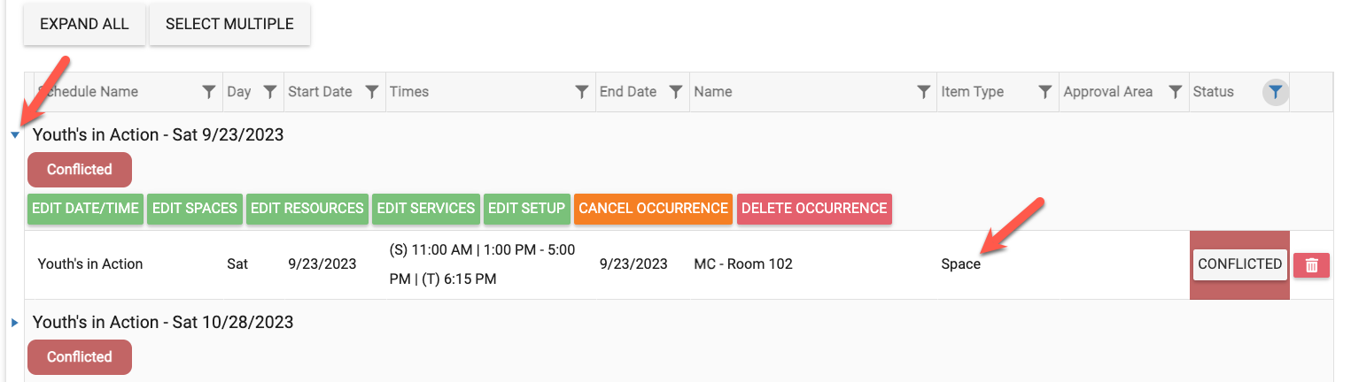
Task: Open filter for Schedule Name column
Action: tap(209, 92)
